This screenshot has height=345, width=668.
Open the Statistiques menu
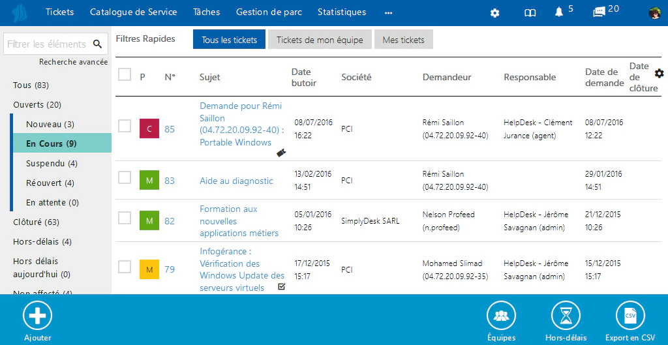pyautogui.click(x=342, y=12)
